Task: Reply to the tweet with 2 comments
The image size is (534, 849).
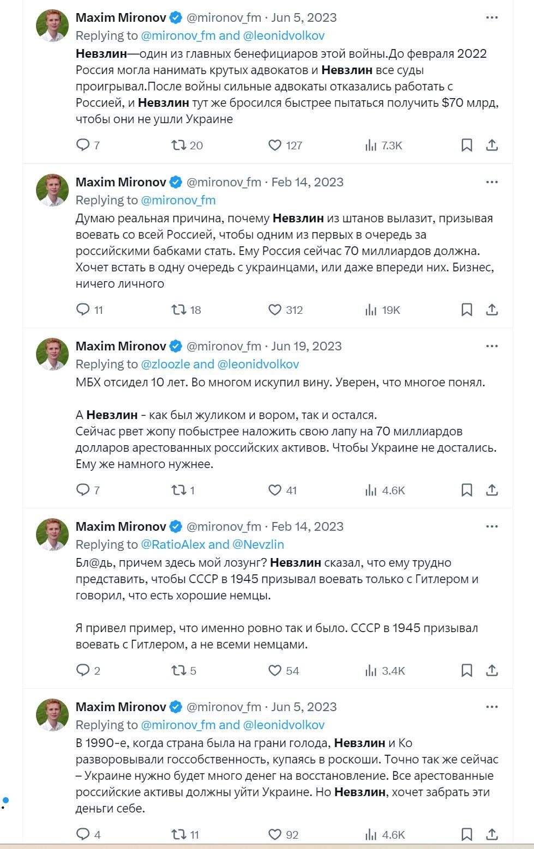Action: click(83, 670)
